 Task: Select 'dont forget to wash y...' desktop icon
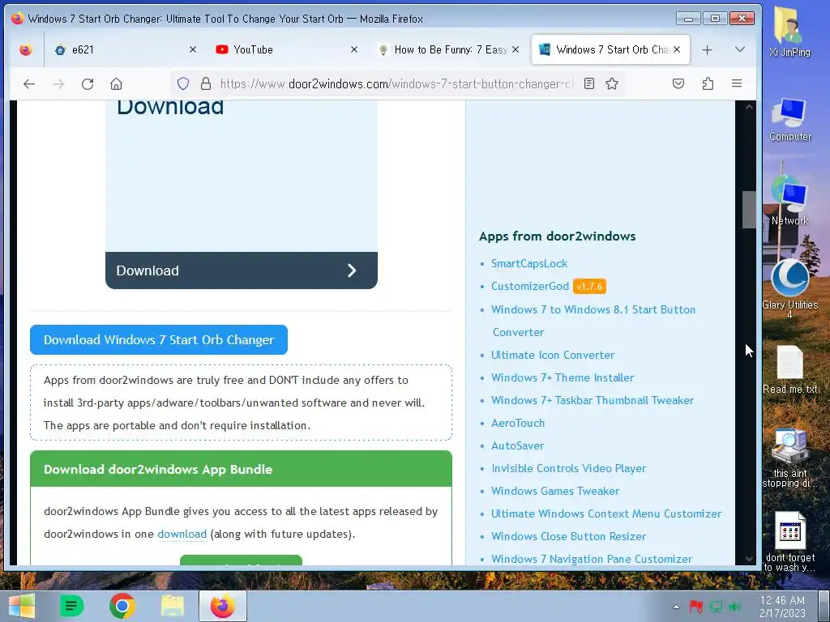pyautogui.click(x=789, y=542)
